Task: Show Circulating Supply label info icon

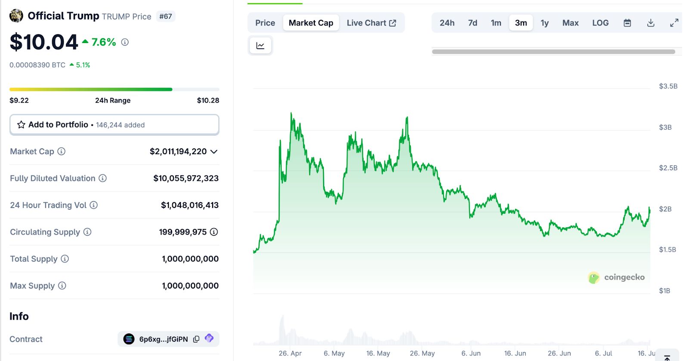Action: coord(87,232)
